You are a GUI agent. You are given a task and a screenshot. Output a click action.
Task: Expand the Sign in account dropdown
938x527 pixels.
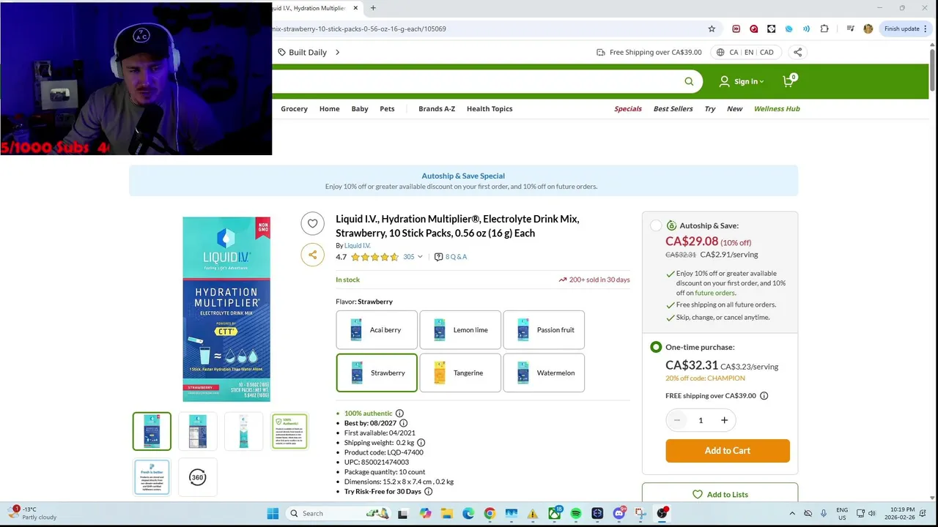coord(742,81)
